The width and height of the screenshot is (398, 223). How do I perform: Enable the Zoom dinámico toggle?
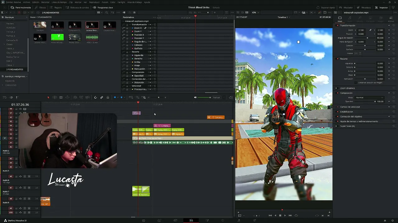[x=336, y=88]
